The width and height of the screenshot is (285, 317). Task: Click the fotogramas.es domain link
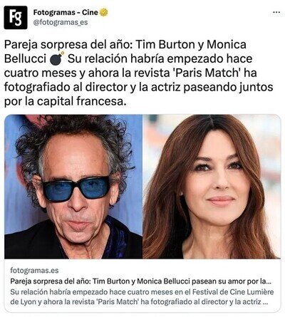click(x=34, y=271)
